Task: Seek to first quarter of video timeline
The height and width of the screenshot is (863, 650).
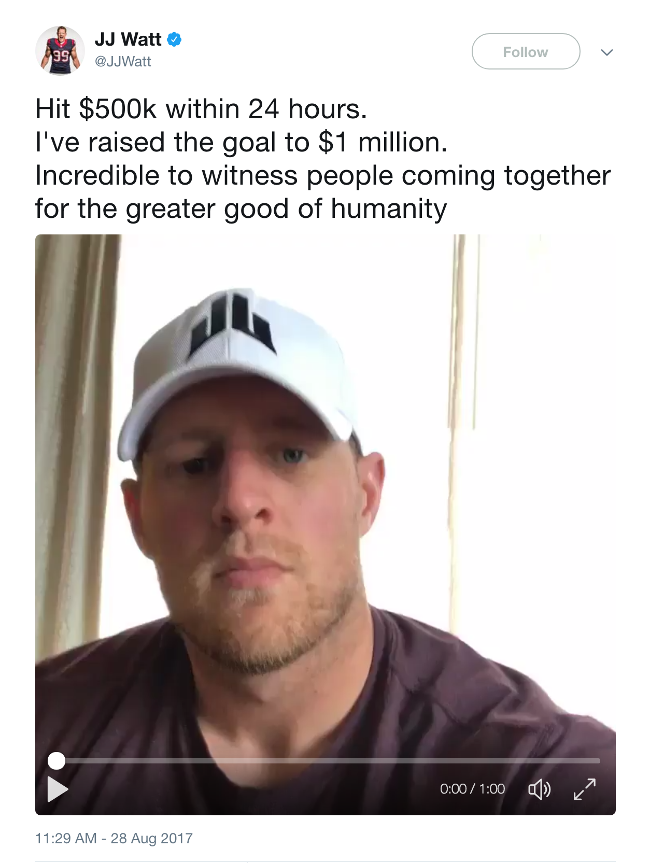Action: pos(192,761)
